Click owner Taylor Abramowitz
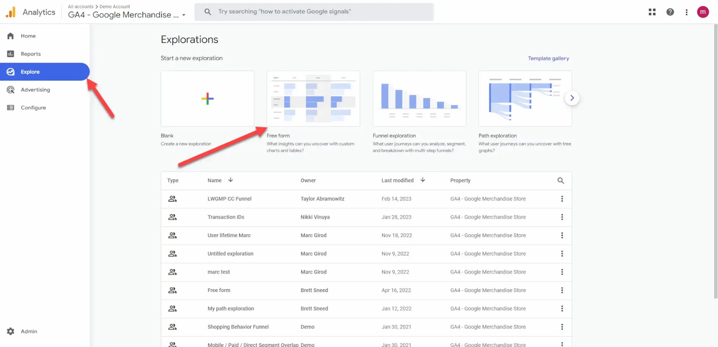 [x=322, y=199]
